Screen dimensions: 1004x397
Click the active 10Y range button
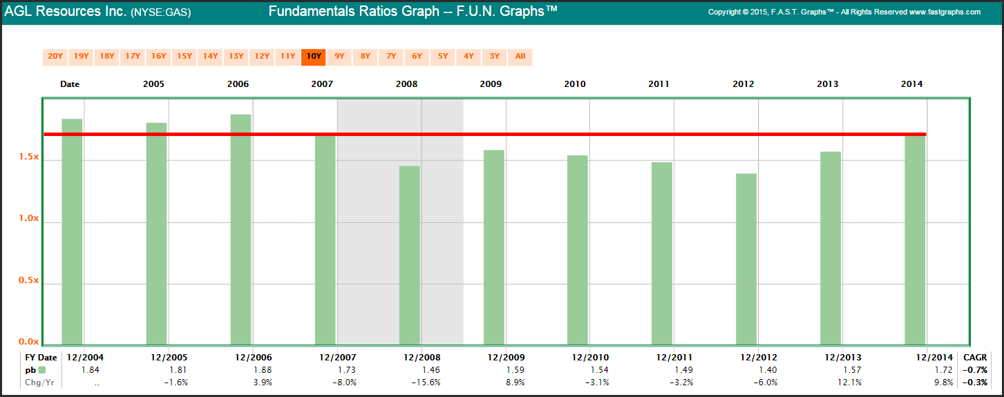coord(314,57)
